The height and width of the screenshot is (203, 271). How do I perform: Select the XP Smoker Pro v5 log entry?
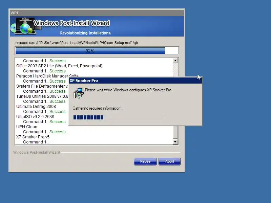tap(33, 137)
